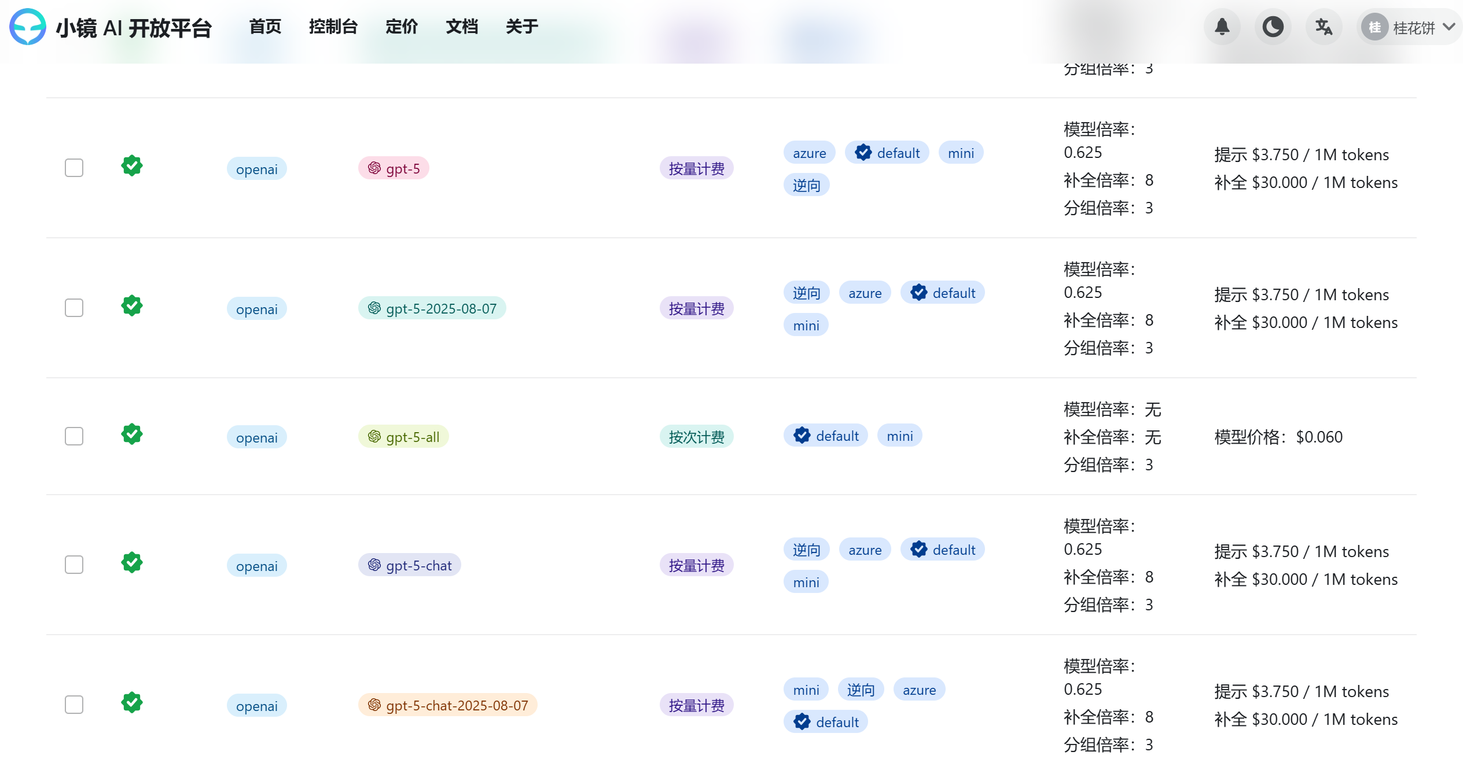This screenshot has height=759, width=1463.
Task: Click 模型价格 $0.060 in gpt-5-all row
Action: tap(1278, 437)
